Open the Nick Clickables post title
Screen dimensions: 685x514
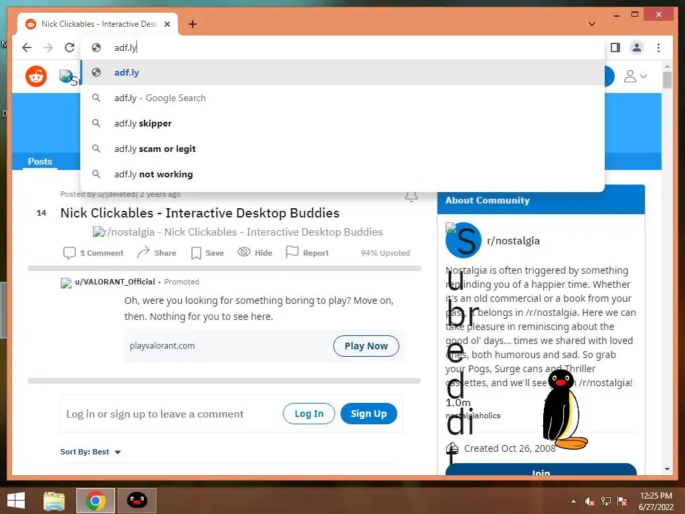coord(199,213)
